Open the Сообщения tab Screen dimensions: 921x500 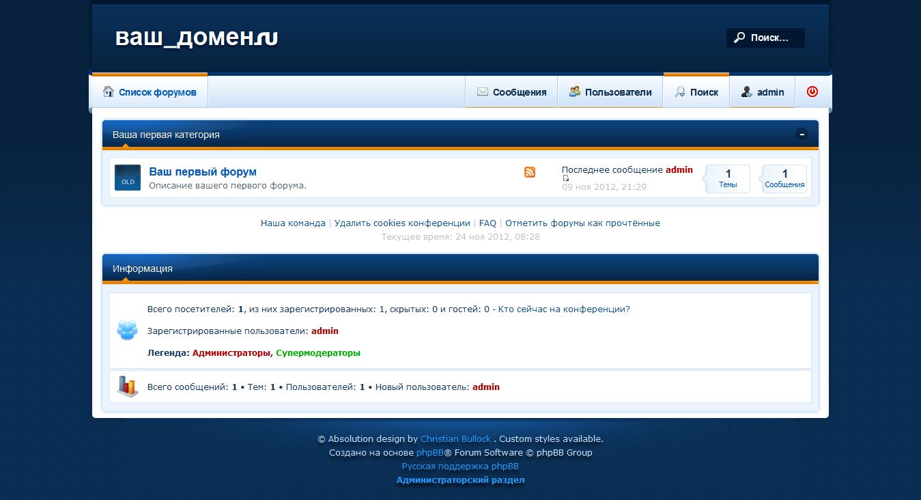click(511, 92)
